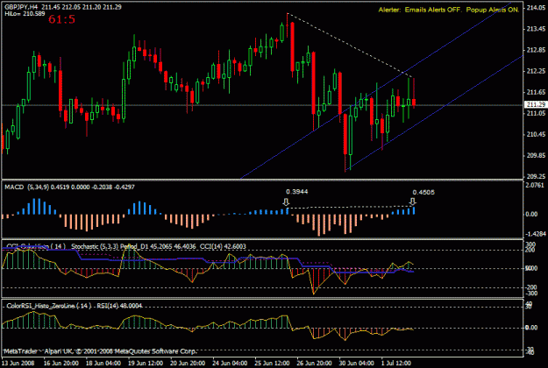Click the 211.65 price scale label
Viewport: 548px width, 368px height.
(x=536, y=92)
